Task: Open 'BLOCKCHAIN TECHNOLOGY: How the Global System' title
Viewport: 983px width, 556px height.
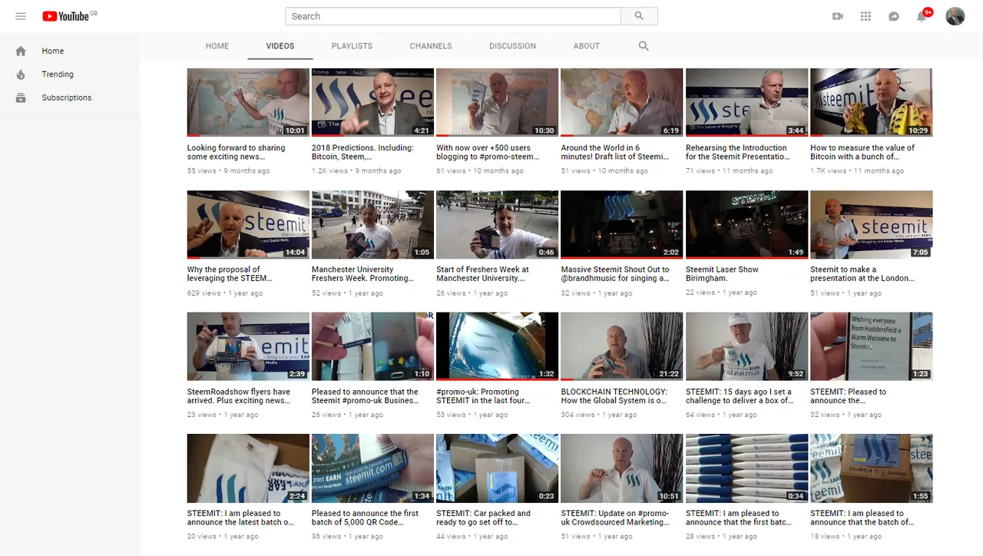Action: (x=614, y=396)
